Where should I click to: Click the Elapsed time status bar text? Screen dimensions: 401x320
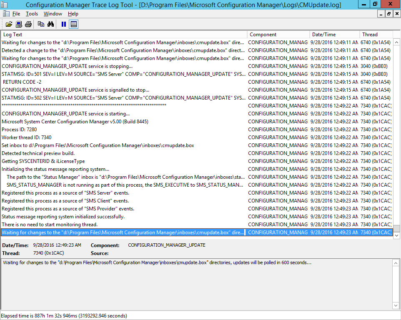click(x=64, y=316)
